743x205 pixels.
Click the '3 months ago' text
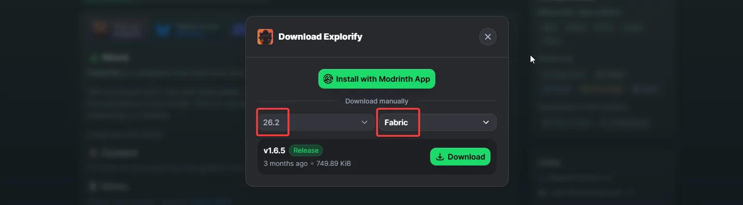[286, 163]
